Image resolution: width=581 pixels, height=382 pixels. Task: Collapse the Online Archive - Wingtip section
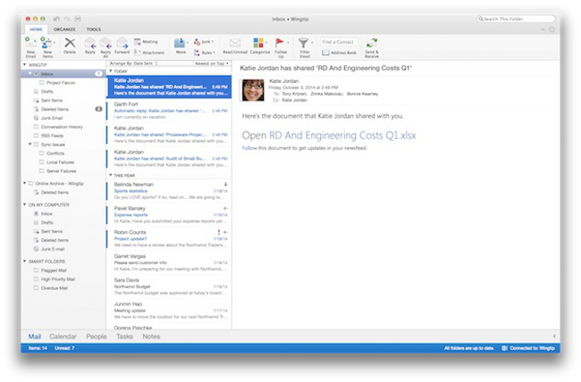point(24,183)
